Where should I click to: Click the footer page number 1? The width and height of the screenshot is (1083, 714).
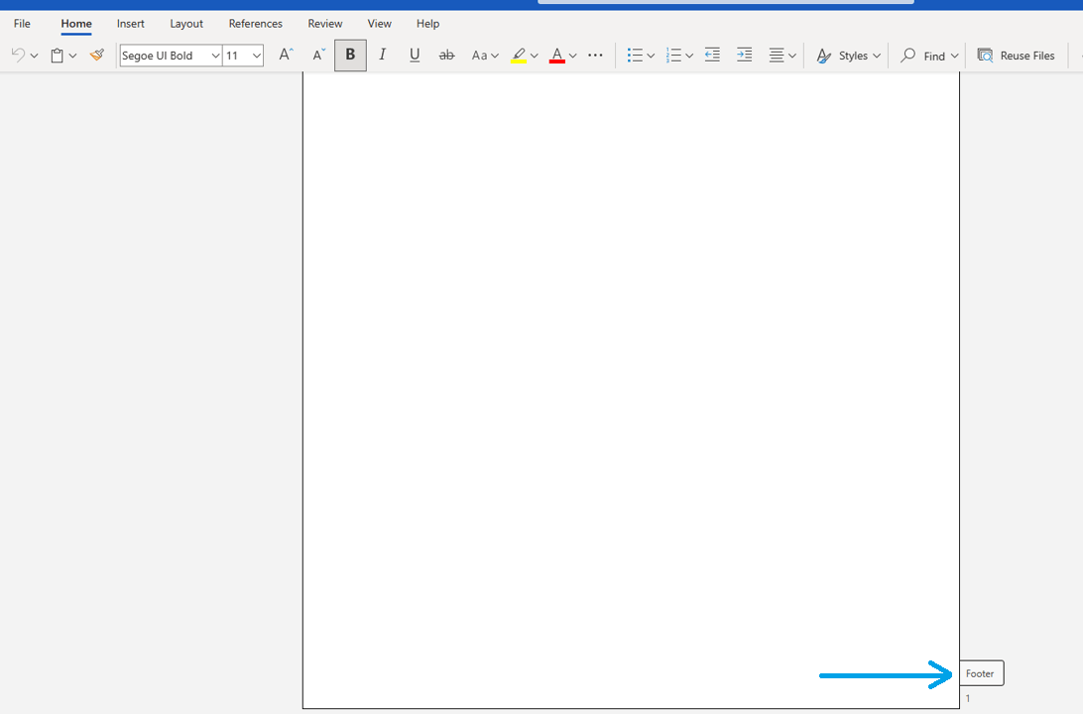(968, 698)
